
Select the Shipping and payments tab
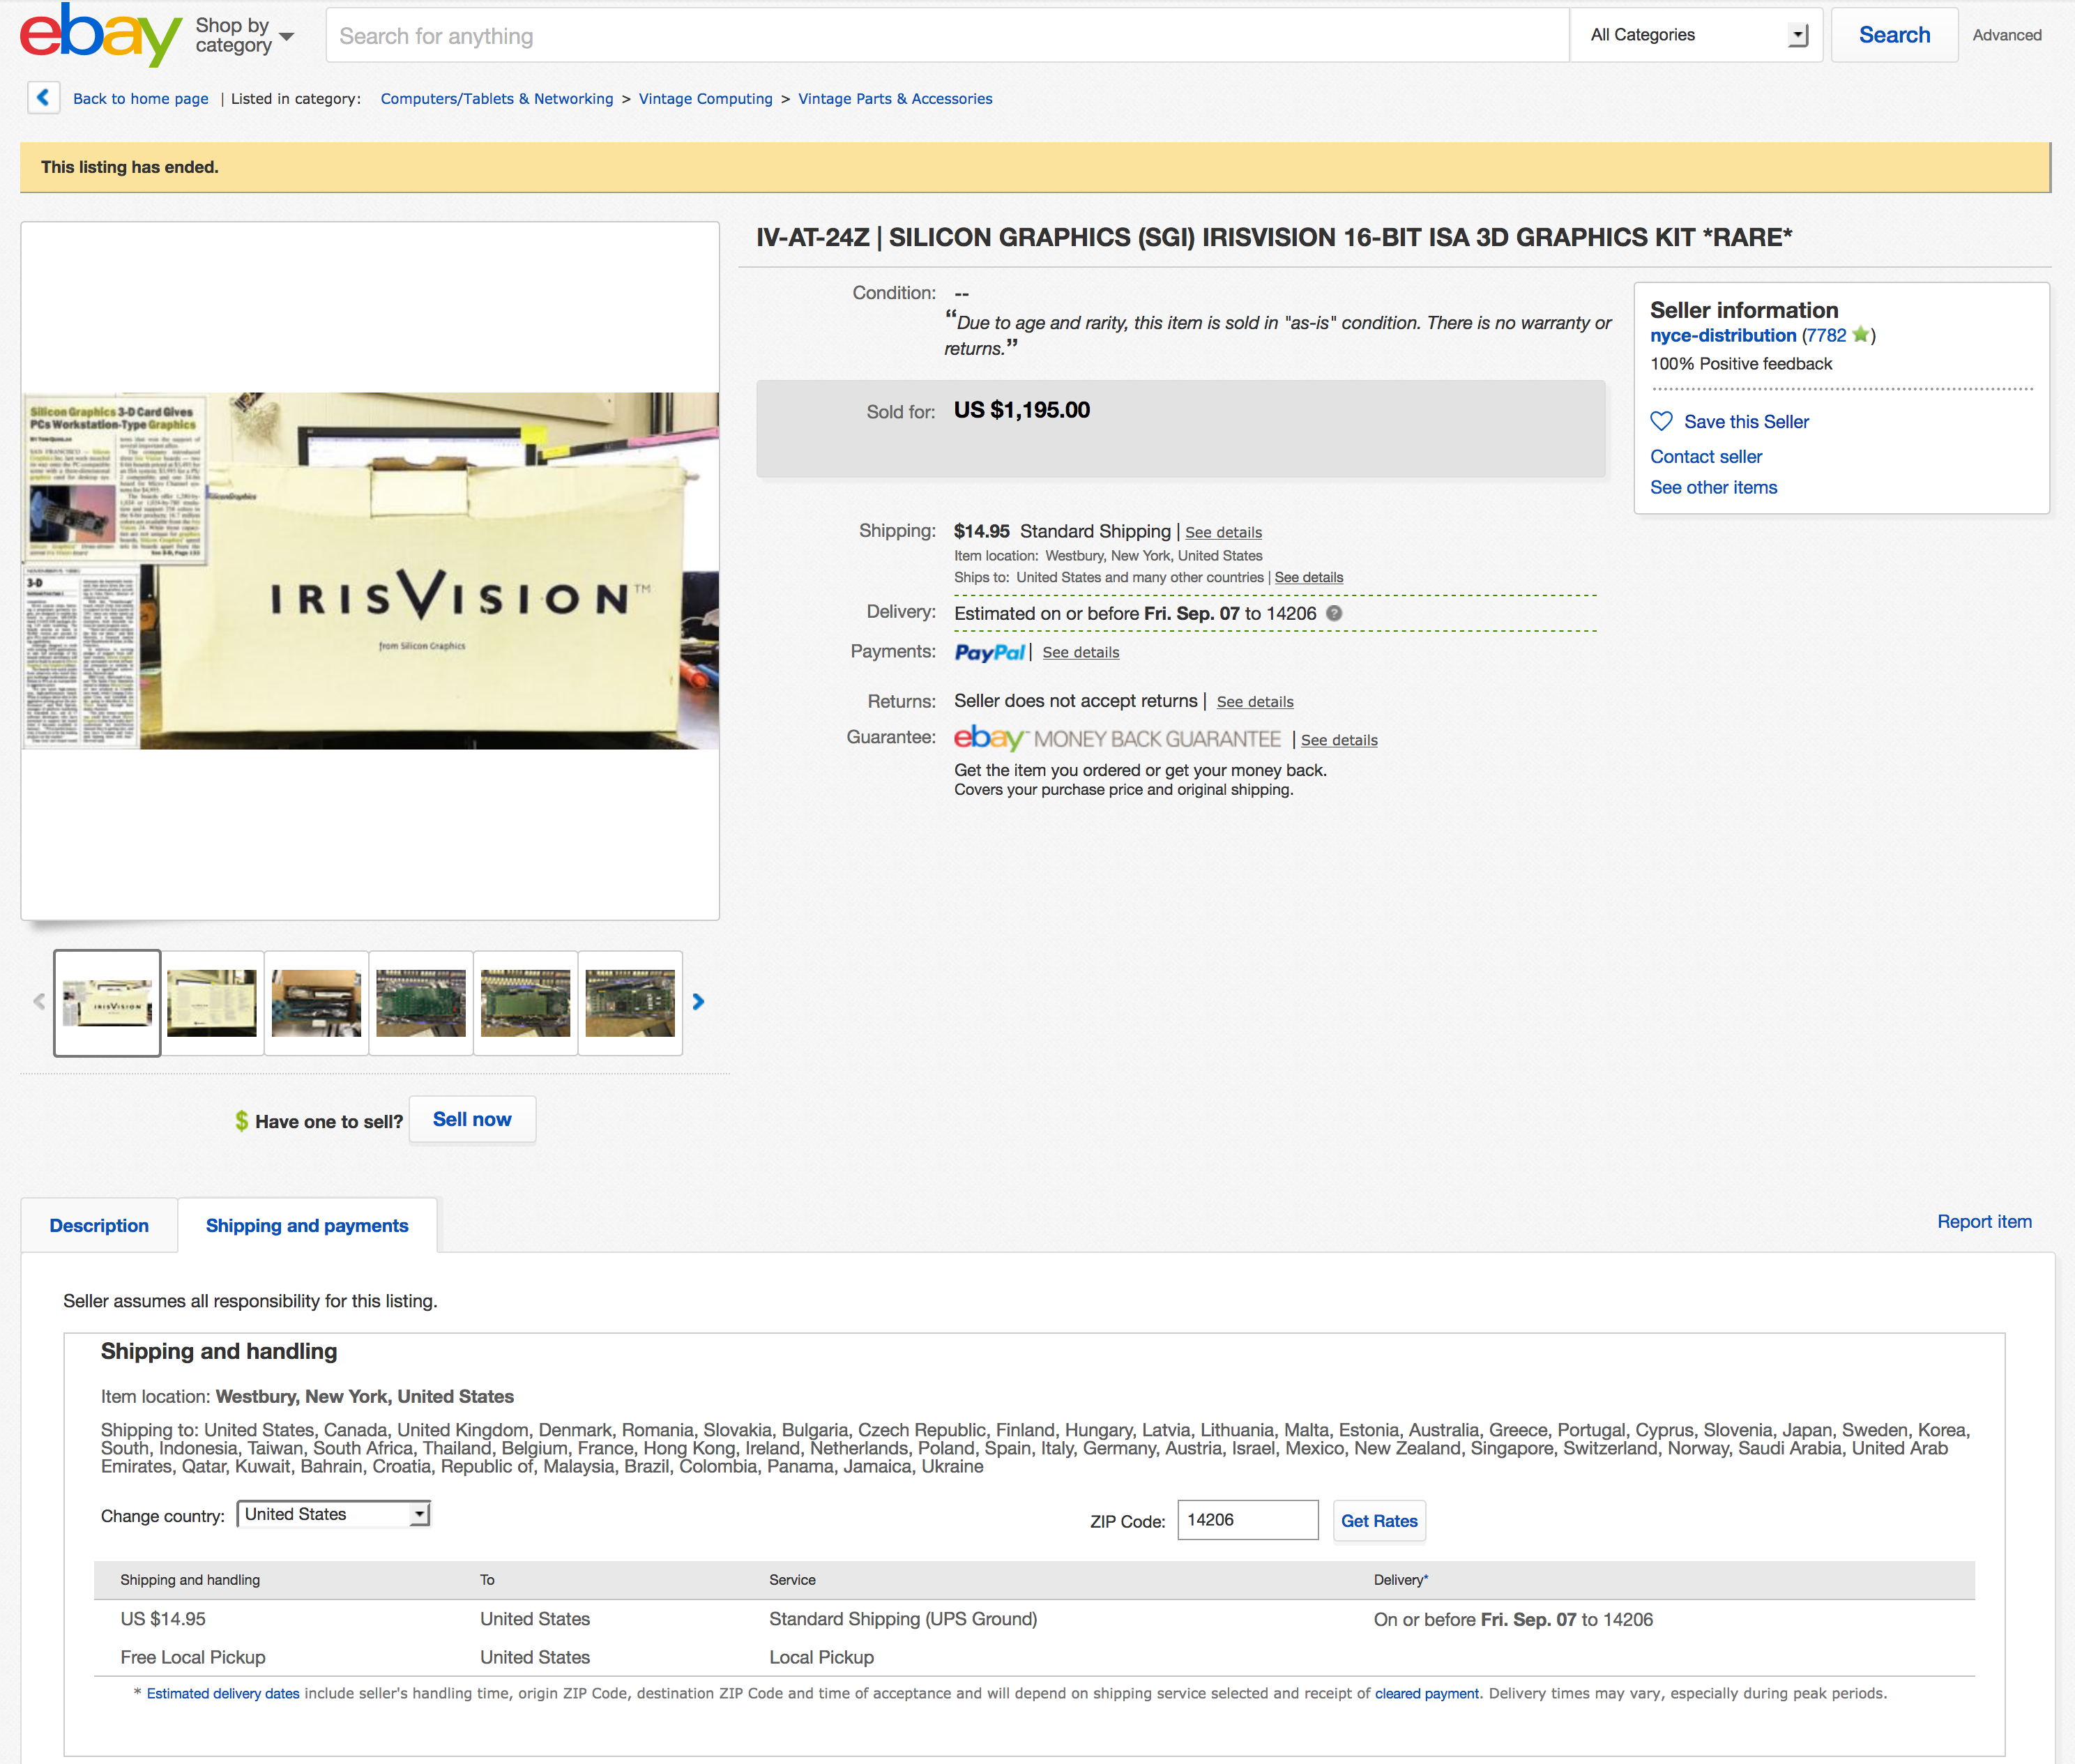click(x=307, y=1225)
